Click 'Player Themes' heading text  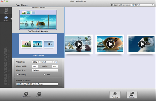pos(21,5)
